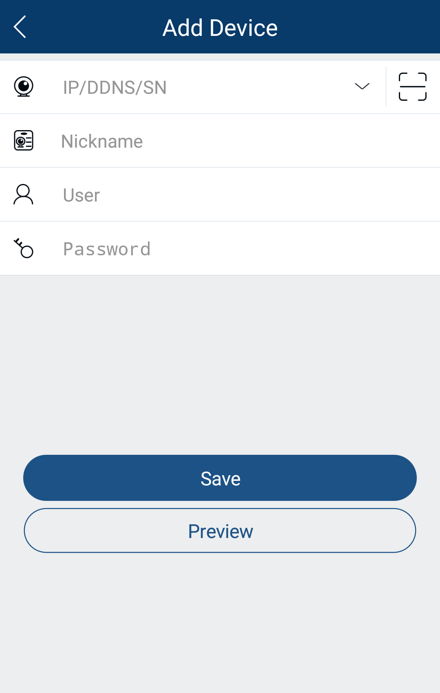Tap blank gray space between Password and Save

pyautogui.click(x=220, y=363)
